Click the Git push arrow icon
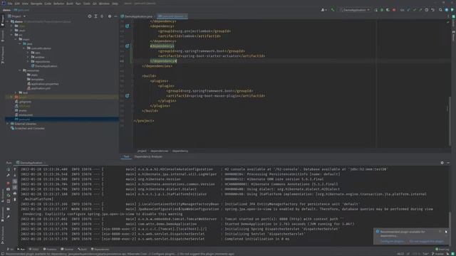 420,10
